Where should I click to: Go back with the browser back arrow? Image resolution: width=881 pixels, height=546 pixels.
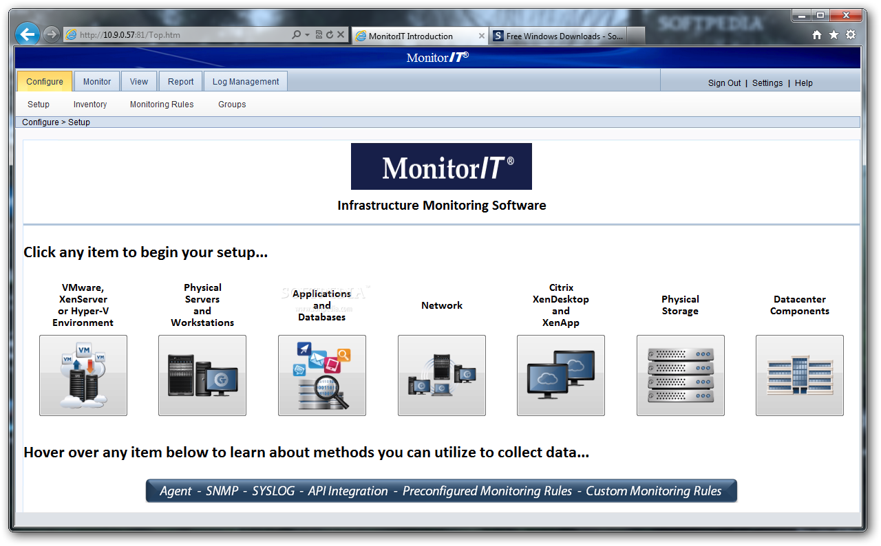click(28, 34)
